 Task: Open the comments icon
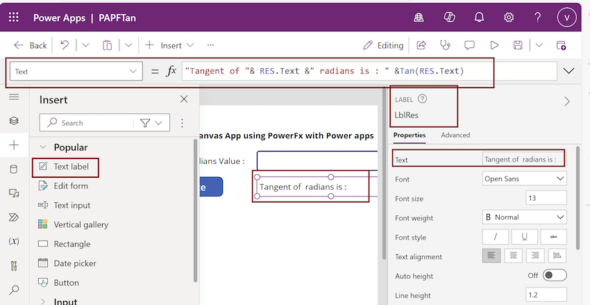469,45
